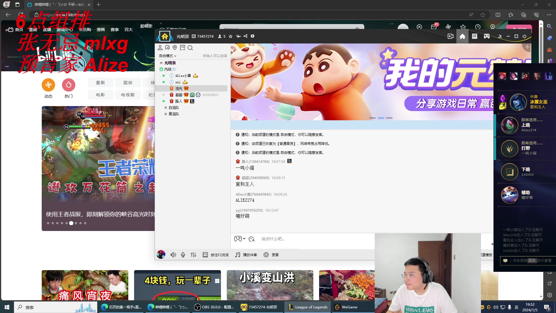The image size is (556, 313).
Task: Click the yellow house channel logo in YY
Action: tap(164, 37)
